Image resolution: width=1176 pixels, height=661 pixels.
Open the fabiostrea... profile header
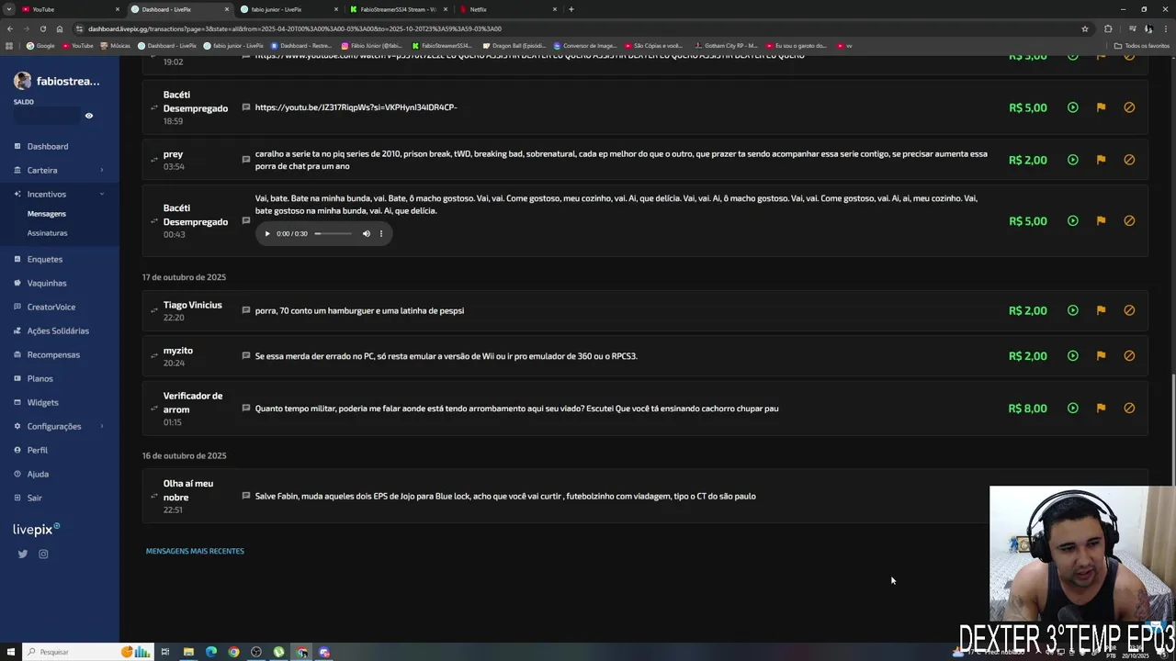pyautogui.click(x=57, y=82)
